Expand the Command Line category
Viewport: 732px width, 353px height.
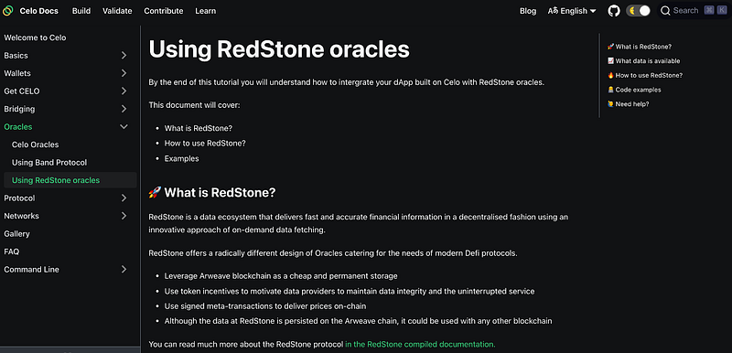click(124, 270)
